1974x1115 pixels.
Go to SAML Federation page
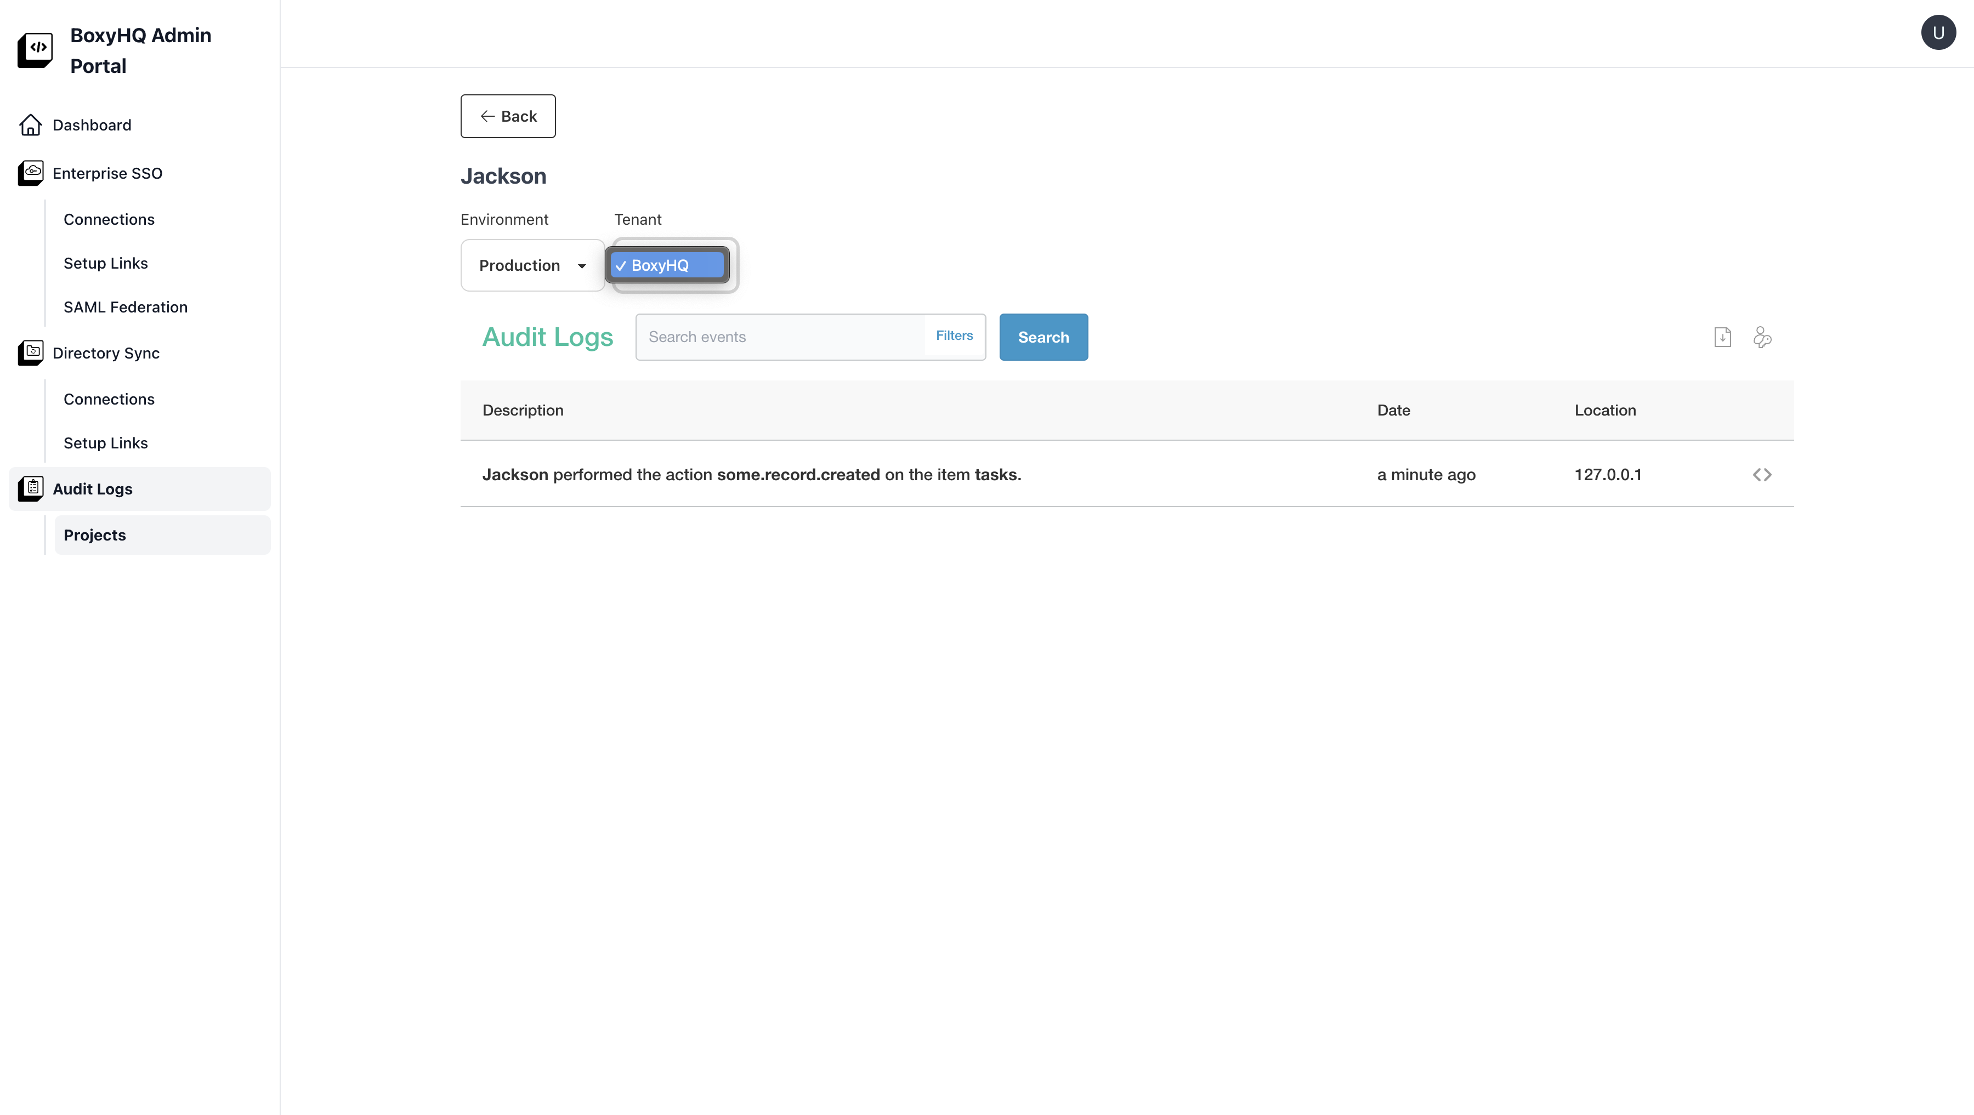(125, 308)
